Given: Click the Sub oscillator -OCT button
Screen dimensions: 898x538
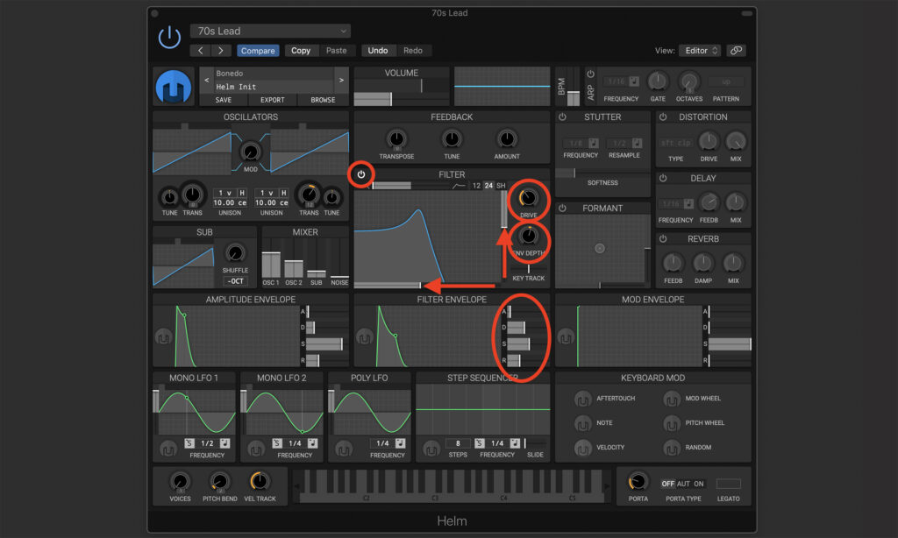Looking at the screenshot, I should 235,281.
